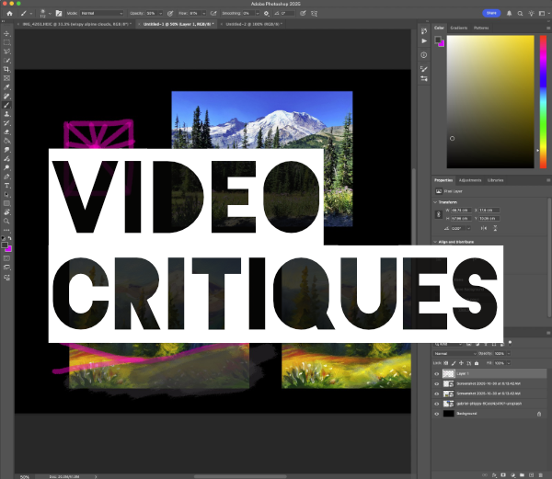Select the Eraser tool
Screen dimensions: 552x479
coord(6,131)
